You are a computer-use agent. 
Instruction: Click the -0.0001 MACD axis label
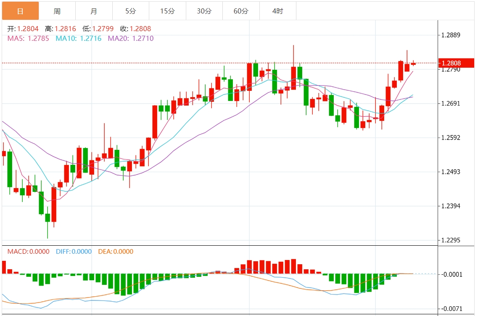click(x=452, y=274)
